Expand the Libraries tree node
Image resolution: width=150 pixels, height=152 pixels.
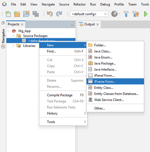13,46
